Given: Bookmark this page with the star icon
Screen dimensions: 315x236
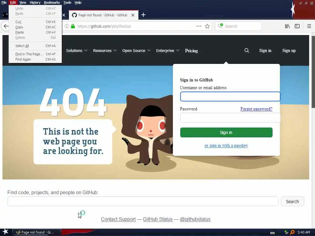Looking at the screenshot, I should (x=207, y=26).
